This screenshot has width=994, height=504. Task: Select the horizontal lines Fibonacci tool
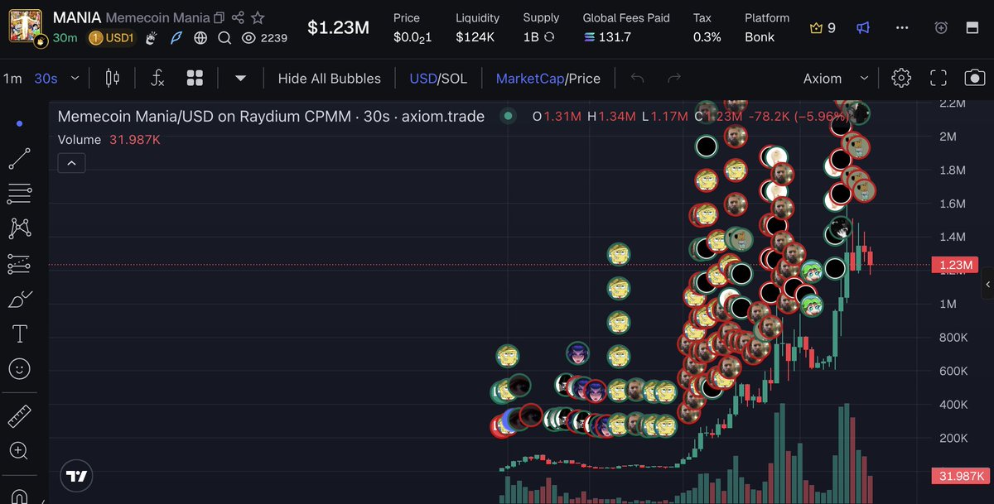(20, 194)
